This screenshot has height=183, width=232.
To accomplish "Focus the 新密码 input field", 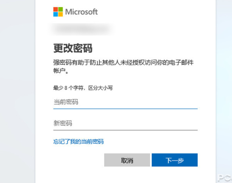I will (x=125, y=124).
